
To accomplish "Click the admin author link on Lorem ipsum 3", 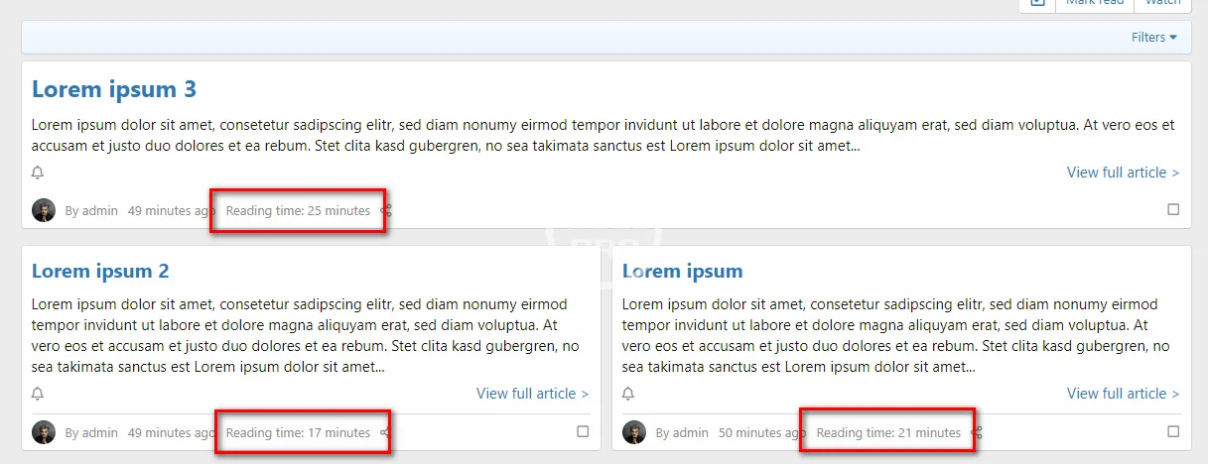I will (x=99, y=210).
